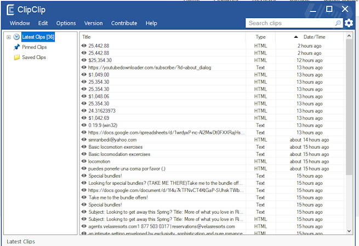This screenshot has width=359, height=246.
Task: Click the search magnifier icon
Action: click(x=338, y=23)
